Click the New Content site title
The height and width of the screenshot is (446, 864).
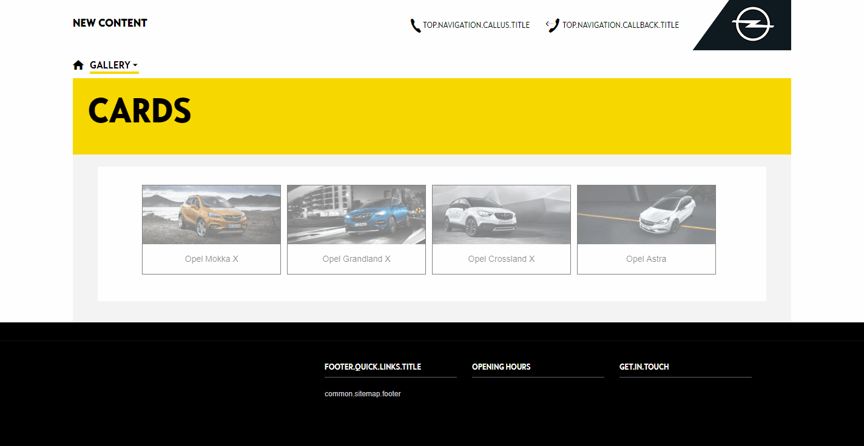click(110, 23)
